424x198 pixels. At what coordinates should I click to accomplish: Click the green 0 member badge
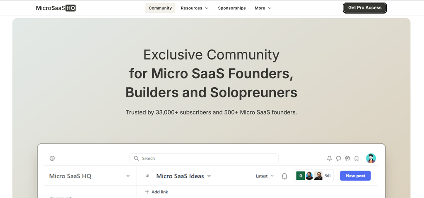[x=301, y=176]
